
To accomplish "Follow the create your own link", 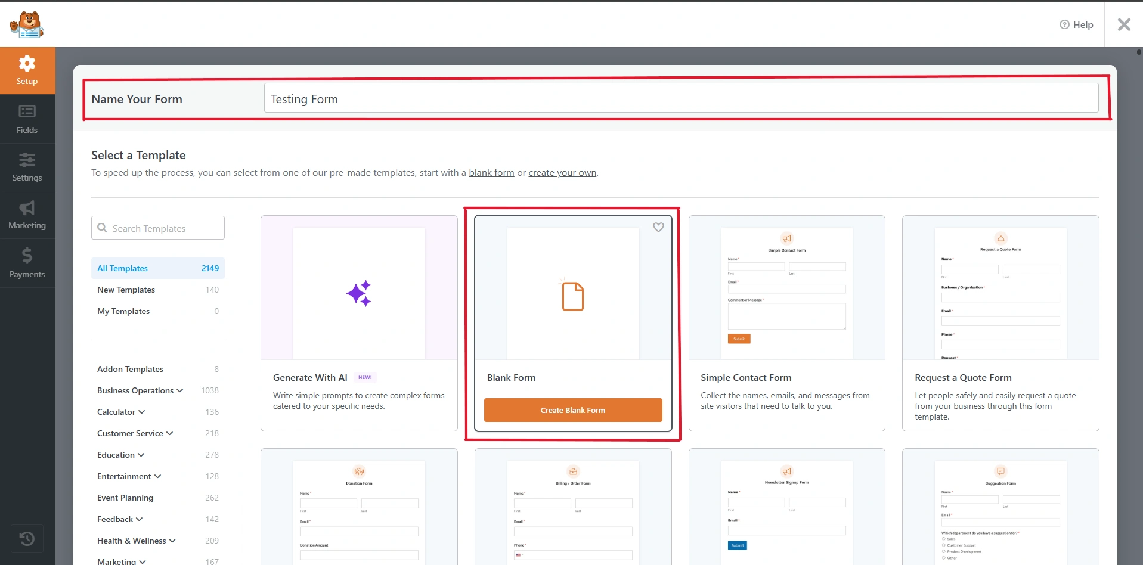I will coord(562,172).
